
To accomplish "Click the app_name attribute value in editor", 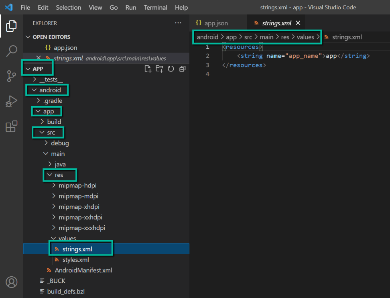I will [x=303, y=56].
